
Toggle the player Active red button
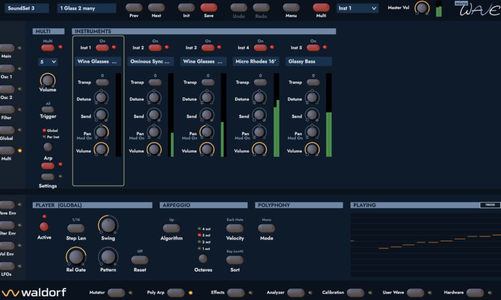pyautogui.click(x=44, y=227)
